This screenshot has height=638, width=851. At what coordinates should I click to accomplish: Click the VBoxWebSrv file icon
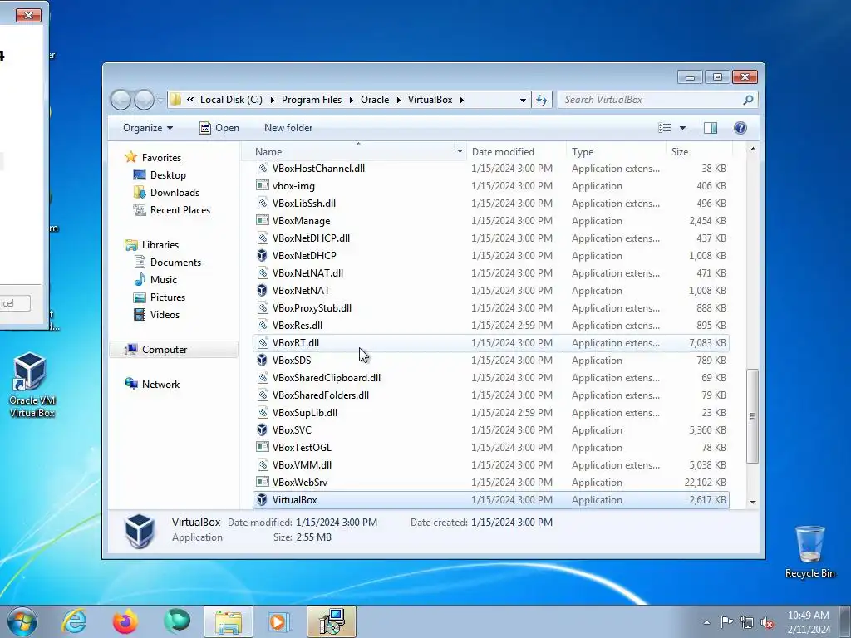[262, 482]
